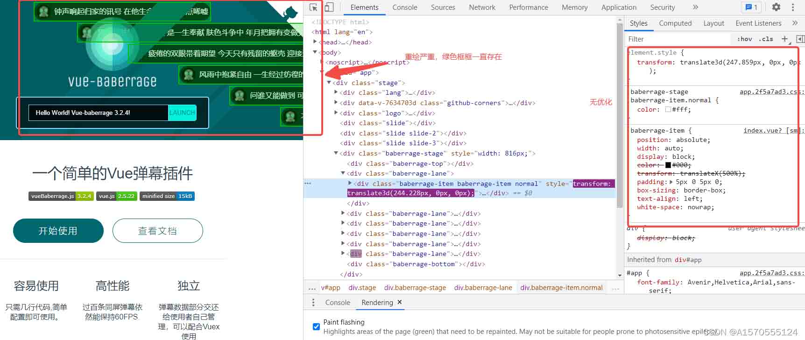Switch to the drawer Console tab
The image size is (805, 340).
click(x=338, y=303)
